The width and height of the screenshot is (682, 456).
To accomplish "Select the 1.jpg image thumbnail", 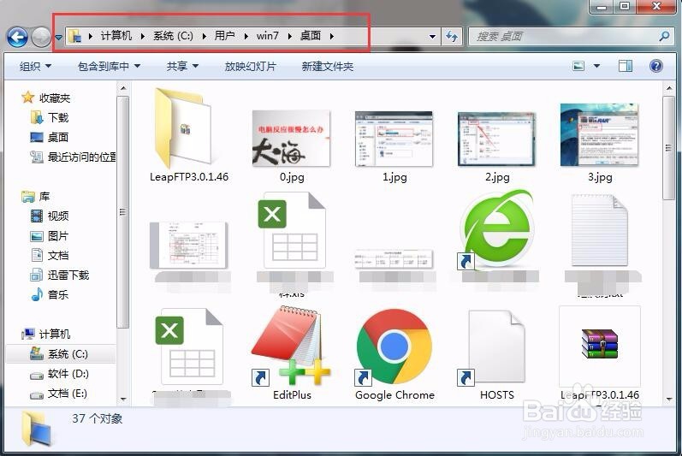I will [394, 139].
